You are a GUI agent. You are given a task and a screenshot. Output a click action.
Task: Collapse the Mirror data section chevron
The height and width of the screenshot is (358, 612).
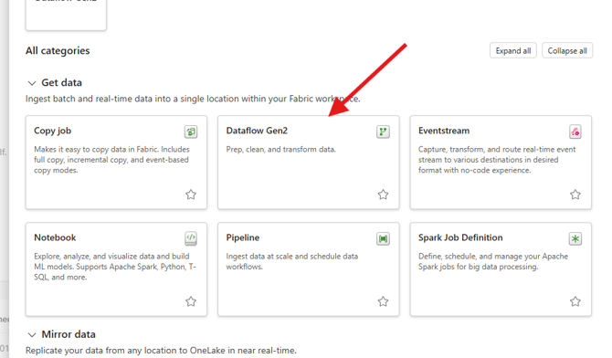[x=32, y=335]
